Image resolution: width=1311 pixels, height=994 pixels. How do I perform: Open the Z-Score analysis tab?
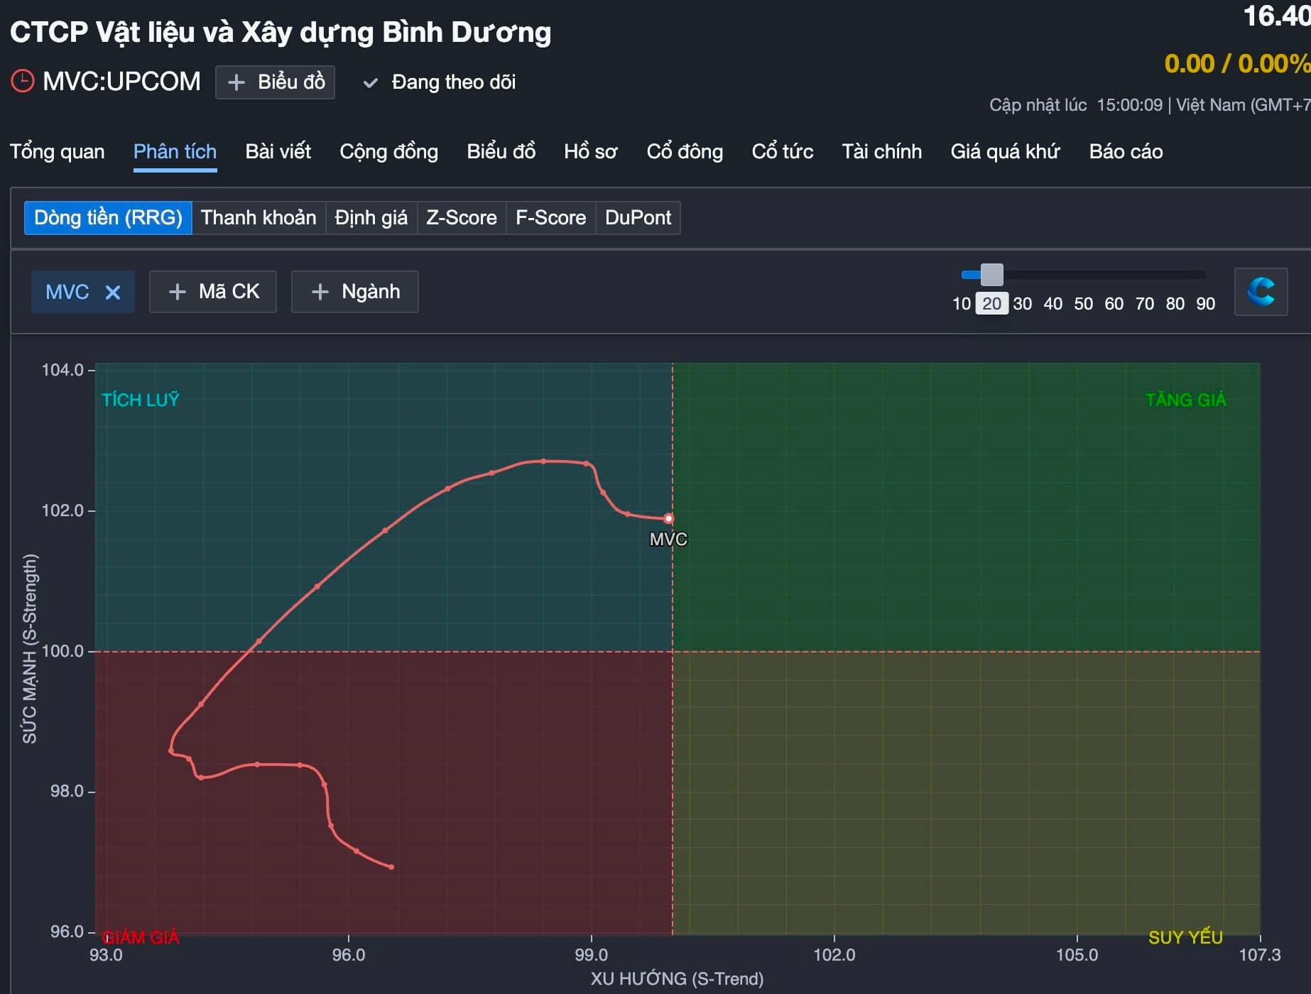pos(461,217)
